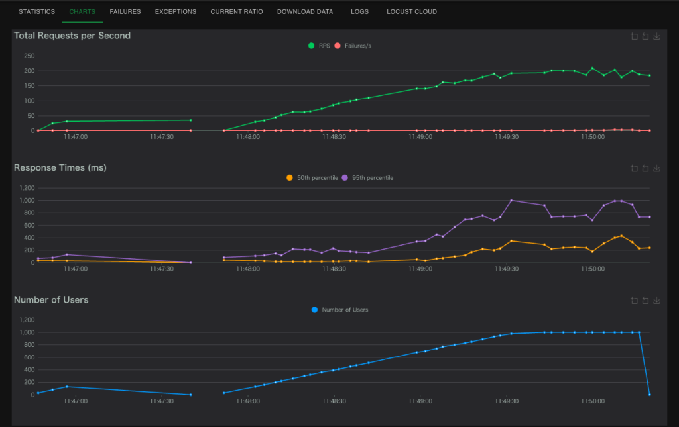Toggle RPS series in chart legend
Screen dimensions: 679x427
point(318,46)
